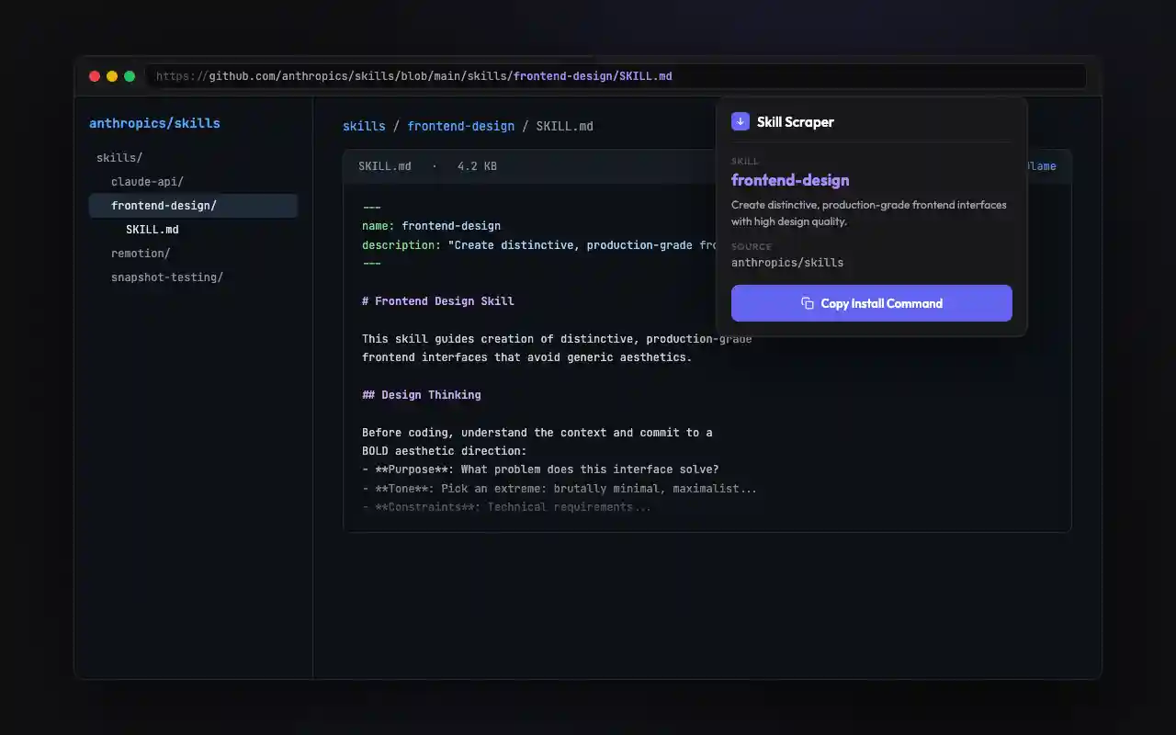Navigate to frontend-design breadcrumb link
Screen dimensions: 1176x735
[x=460, y=126]
